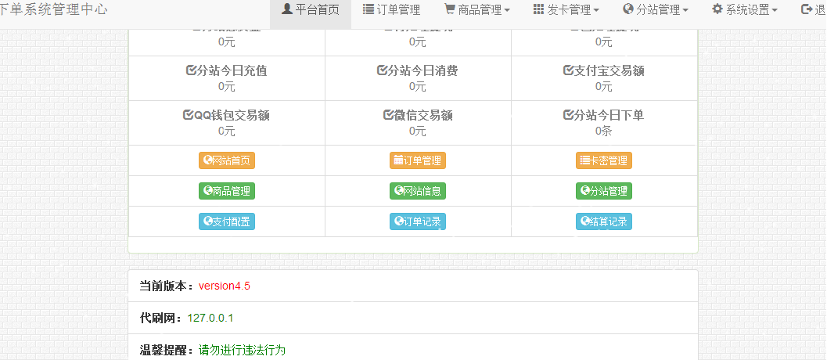Expand the 发卡管理 navbar dropdown

pos(566,10)
